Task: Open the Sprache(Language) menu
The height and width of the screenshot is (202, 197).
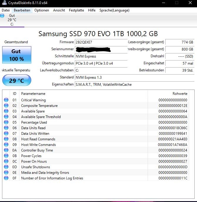Action: point(115,10)
